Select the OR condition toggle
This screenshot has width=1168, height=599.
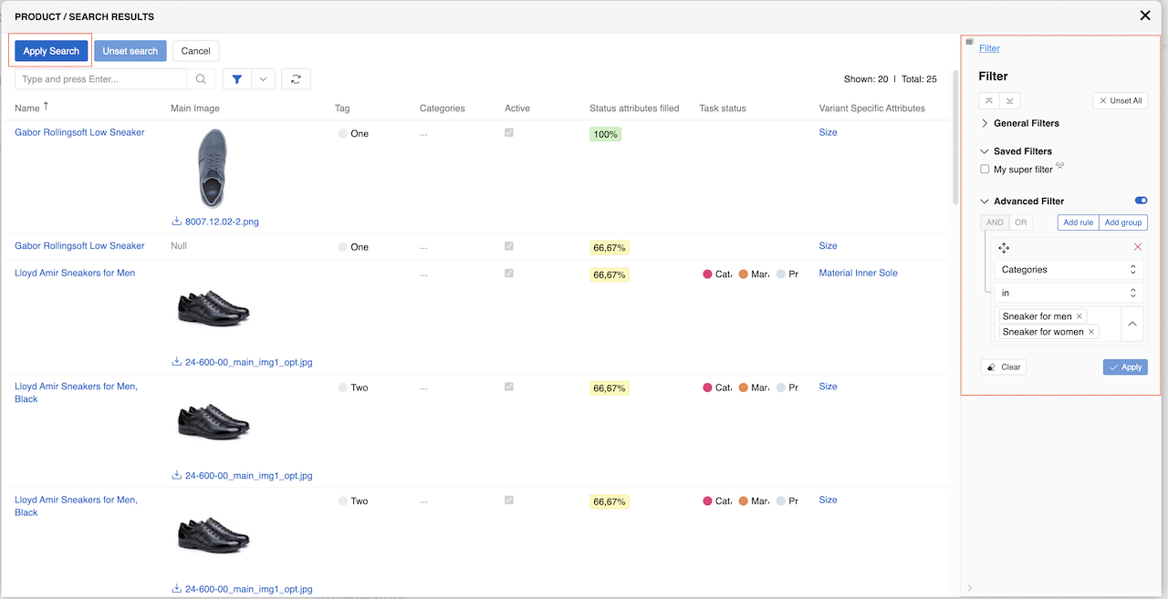[1021, 222]
